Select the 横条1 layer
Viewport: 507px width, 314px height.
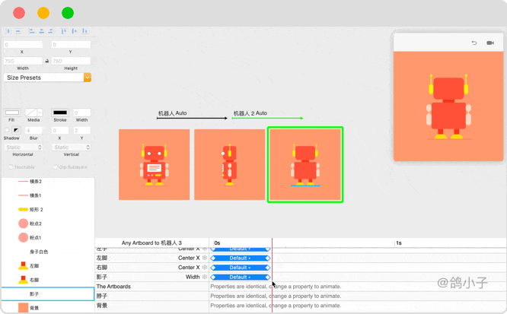tap(48, 195)
